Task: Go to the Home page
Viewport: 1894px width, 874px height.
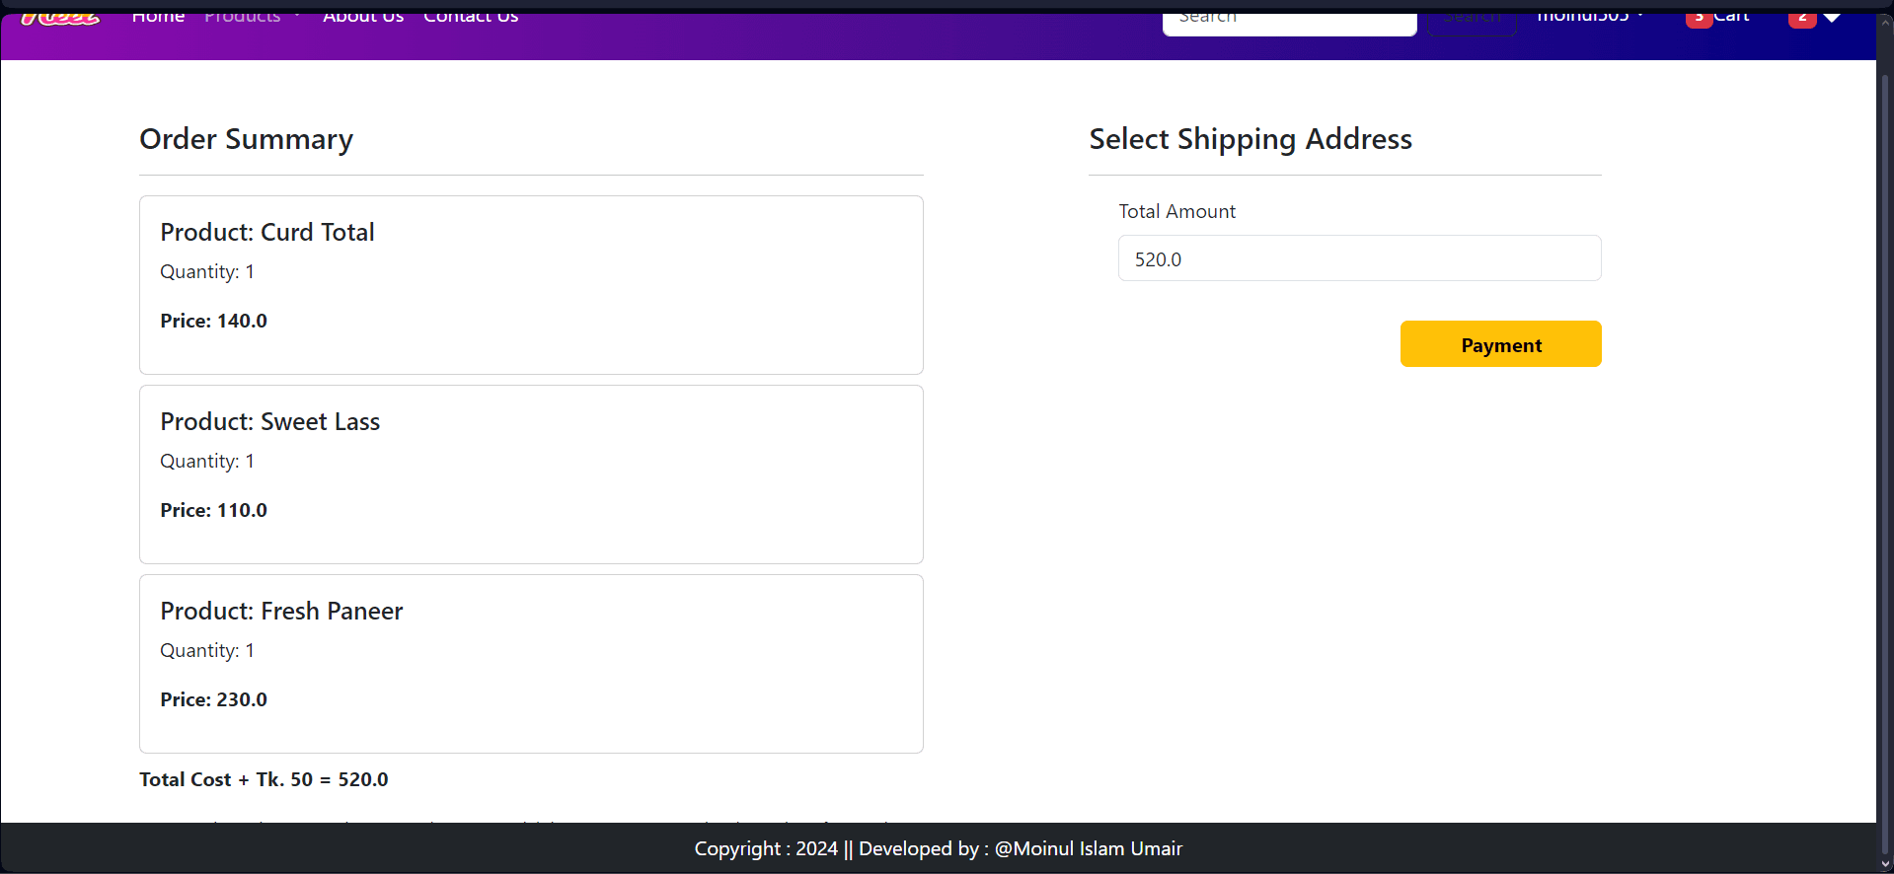Action: [x=158, y=18]
